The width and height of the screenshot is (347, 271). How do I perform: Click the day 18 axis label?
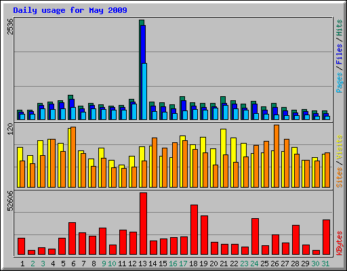point(193,264)
